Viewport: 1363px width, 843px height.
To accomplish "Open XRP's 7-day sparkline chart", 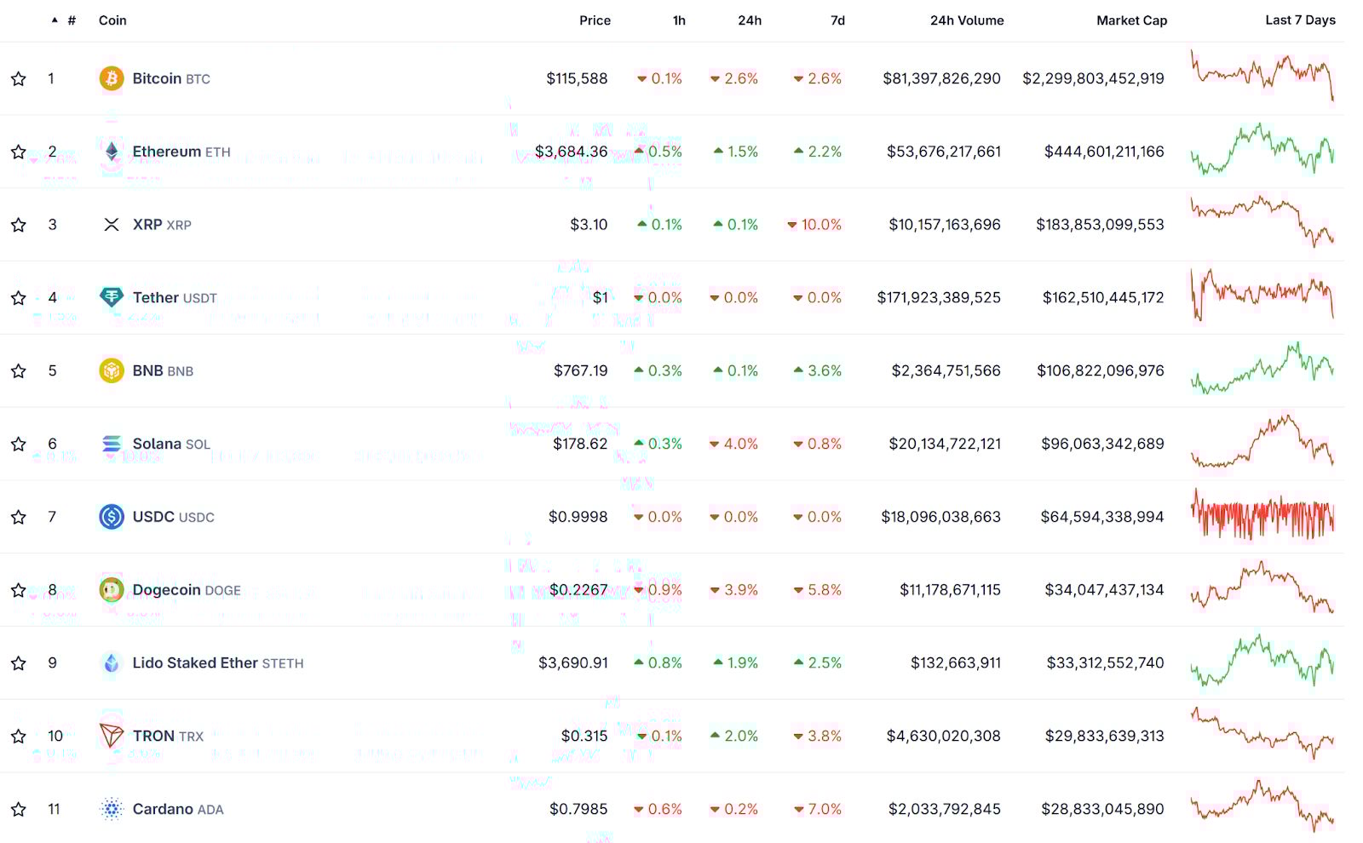I will pyautogui.click(x=1262, y=221).
